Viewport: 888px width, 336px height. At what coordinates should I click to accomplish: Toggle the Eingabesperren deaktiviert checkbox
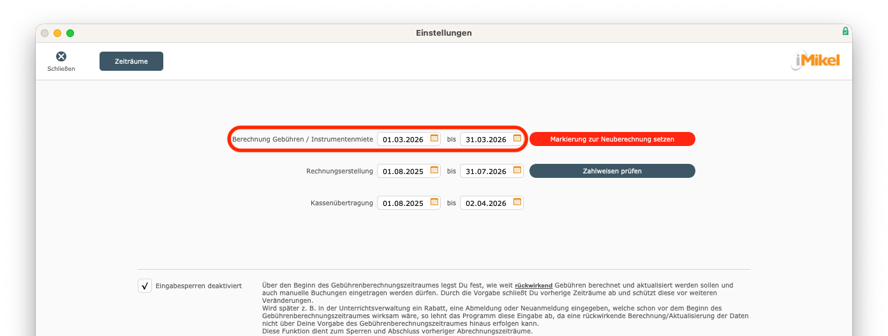click(145, 286)
